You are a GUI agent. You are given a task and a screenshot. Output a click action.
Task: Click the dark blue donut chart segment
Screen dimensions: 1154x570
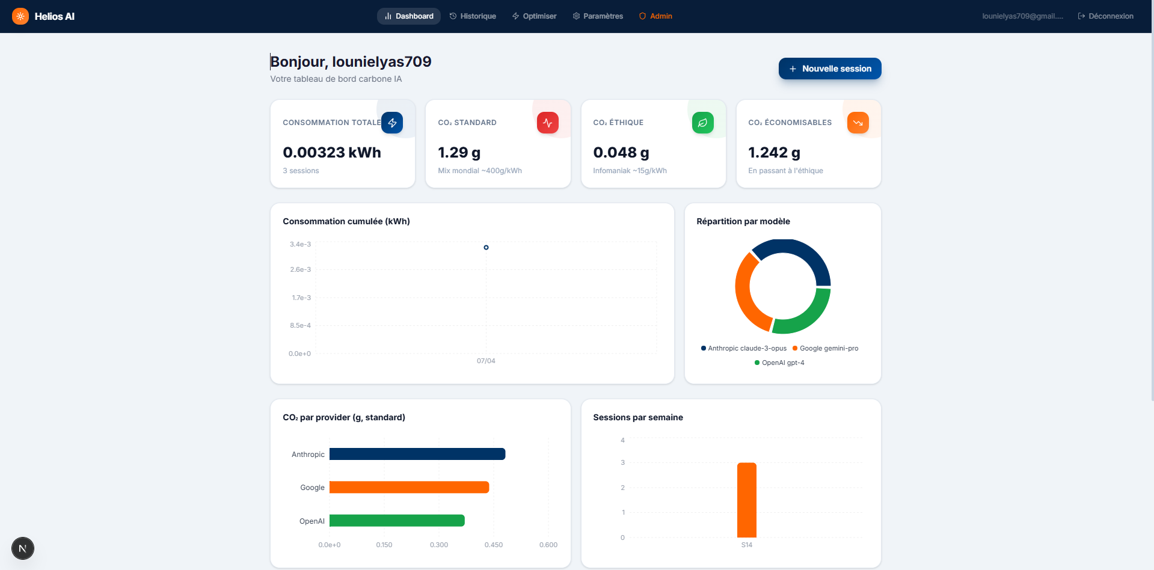[806, 251]
